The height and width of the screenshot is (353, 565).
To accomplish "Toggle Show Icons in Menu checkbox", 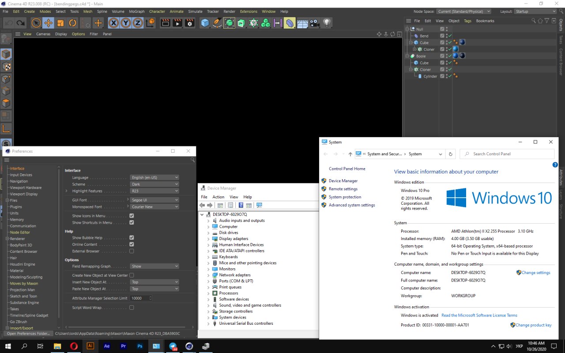I will click(x=132, y=216).
